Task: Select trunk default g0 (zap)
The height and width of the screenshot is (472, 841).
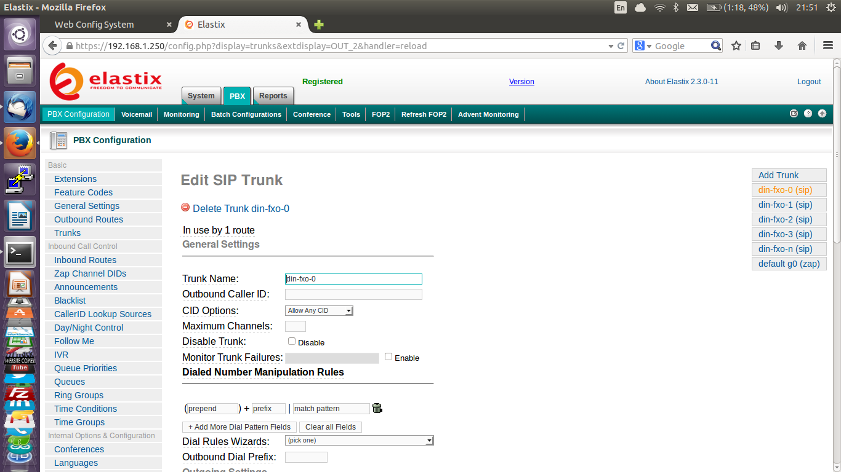Action: point(789,264)
